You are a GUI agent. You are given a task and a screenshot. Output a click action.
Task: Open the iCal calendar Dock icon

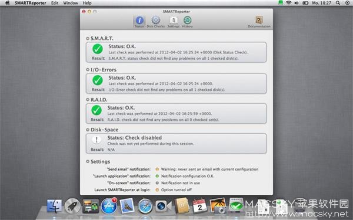pyautogui.click(x=200, y=206)
